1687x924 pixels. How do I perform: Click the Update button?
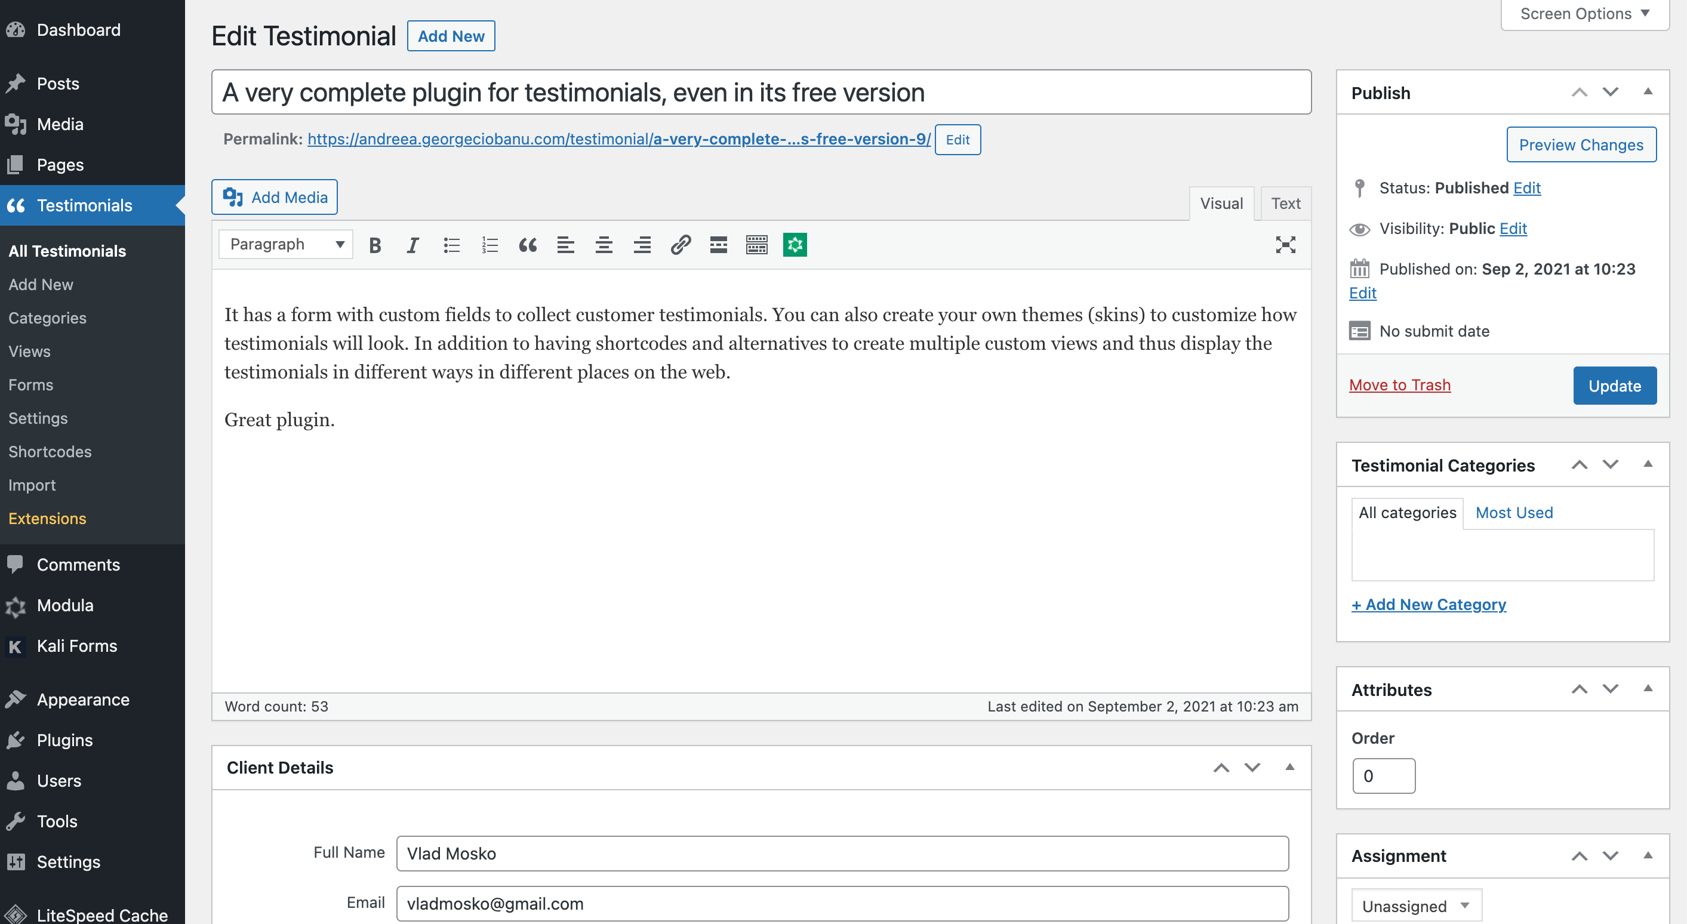click(x=1615, y=384)
